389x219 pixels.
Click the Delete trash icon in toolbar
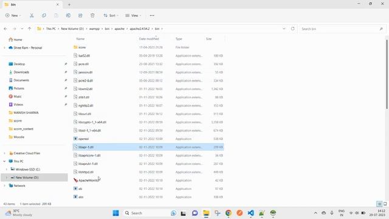click(92, 15)
